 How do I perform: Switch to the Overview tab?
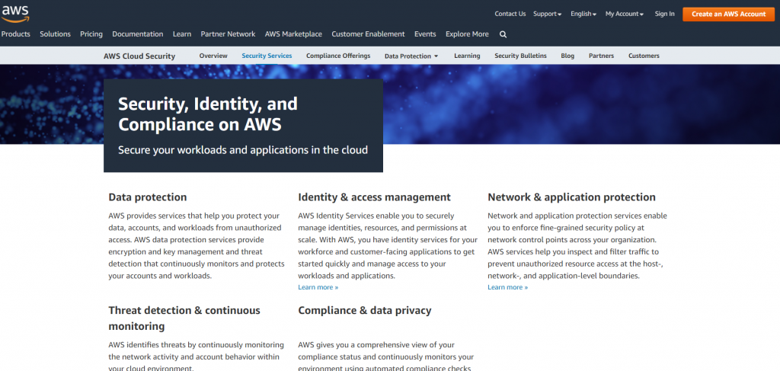tap(213, 56)
